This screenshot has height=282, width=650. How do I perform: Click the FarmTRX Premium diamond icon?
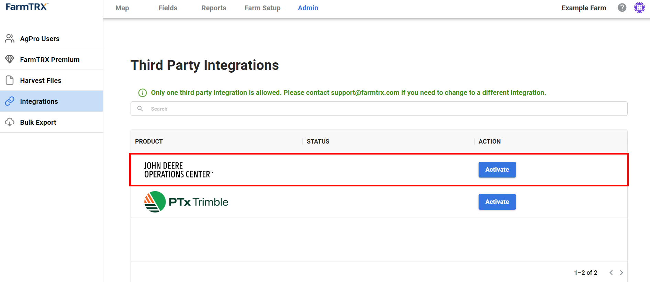click(10, 59)
